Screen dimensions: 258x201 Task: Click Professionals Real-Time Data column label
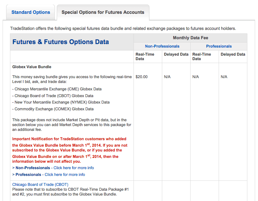202,57
